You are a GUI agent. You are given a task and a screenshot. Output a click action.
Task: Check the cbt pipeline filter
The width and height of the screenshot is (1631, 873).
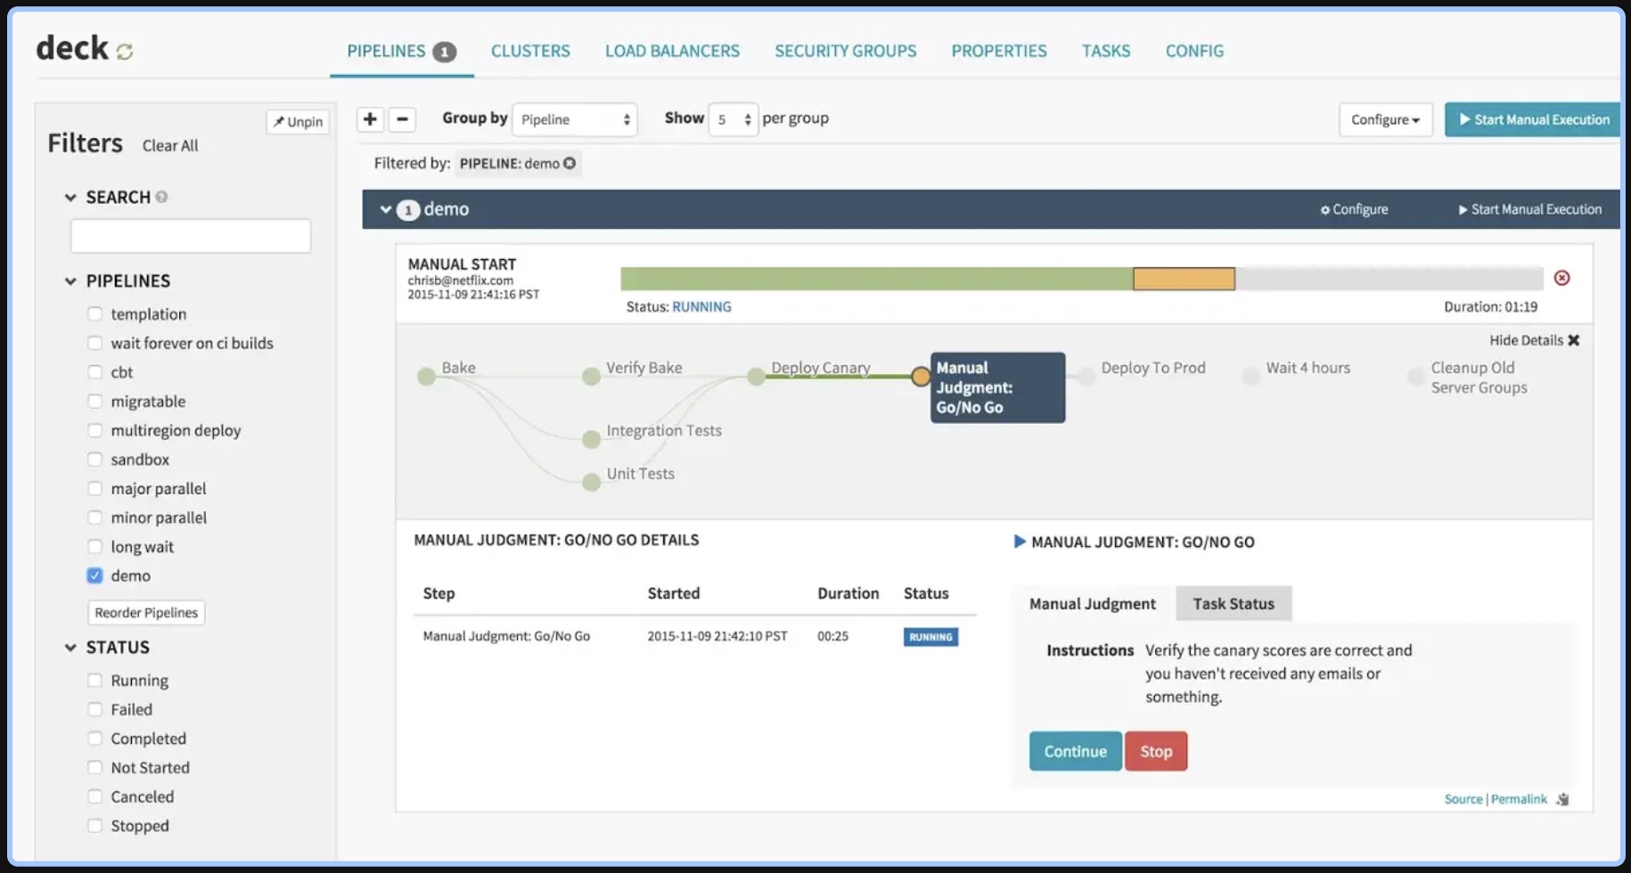click(x=94, y=371)
